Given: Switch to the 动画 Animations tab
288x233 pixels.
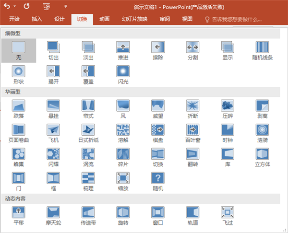Looking at the screenshot, I should [105, 19].
